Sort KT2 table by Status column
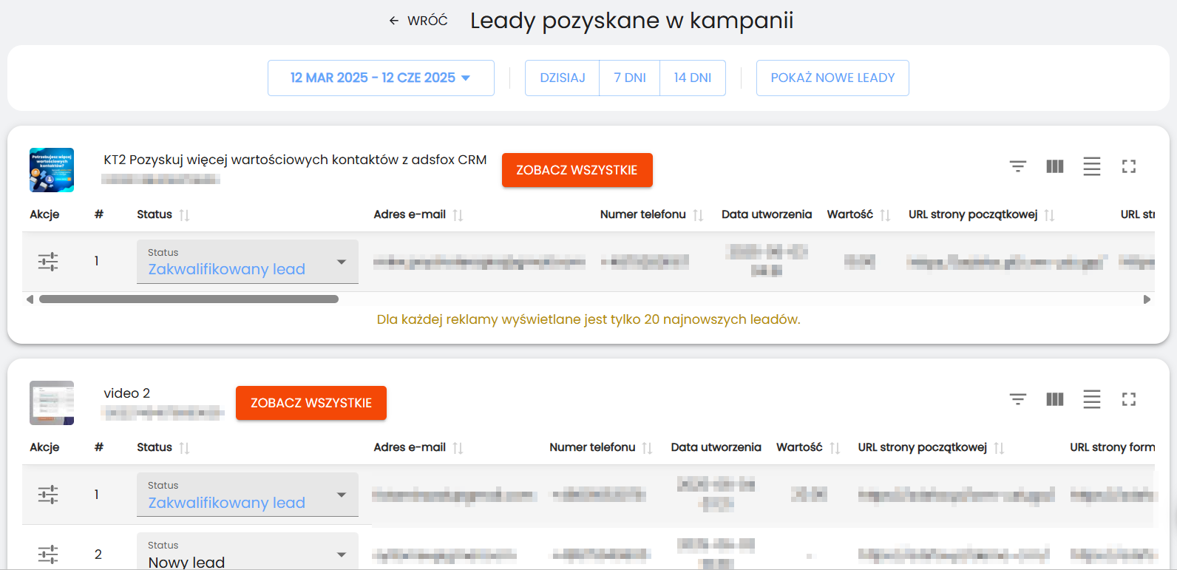The height and width of the screenshot is (570, 1177). point(184,215)
